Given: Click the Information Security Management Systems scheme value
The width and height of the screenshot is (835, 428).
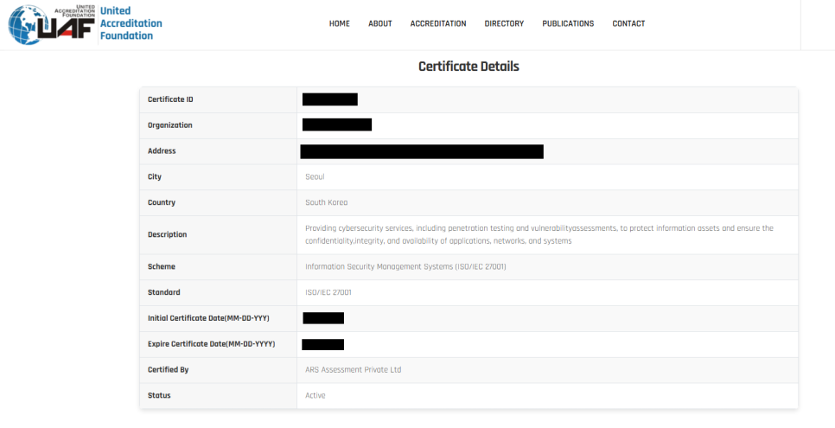Looking at the screenshot, I should (x=405, y=267).
